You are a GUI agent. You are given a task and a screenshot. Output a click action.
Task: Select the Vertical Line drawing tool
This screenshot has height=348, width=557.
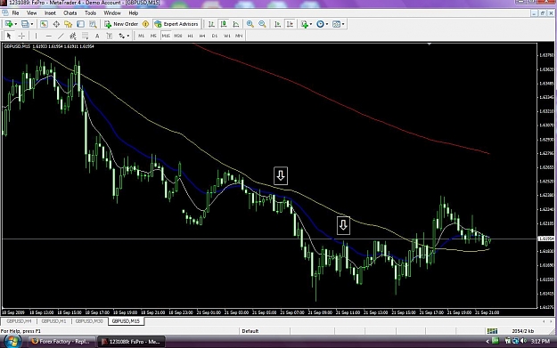(36, 36)
